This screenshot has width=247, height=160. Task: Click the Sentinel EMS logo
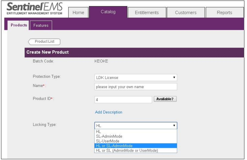34,9
